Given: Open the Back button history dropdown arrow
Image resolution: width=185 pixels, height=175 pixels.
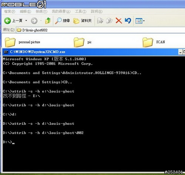Looking at the screenshot, I should [26, 20].
